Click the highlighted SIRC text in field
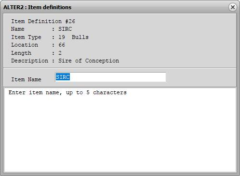 63,77
